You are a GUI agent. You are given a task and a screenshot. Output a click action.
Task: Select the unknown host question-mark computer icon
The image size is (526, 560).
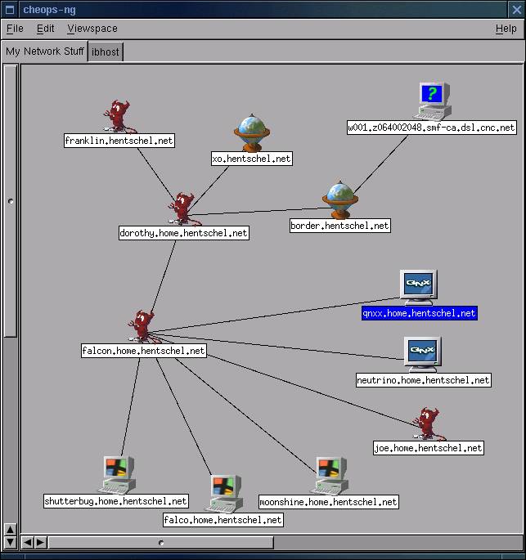433,101
